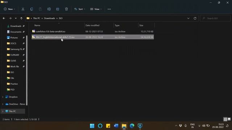This screenshot has height=130, width=232.
Task: Click This PC in the breadcrumb
Action: tap(37, 18)
